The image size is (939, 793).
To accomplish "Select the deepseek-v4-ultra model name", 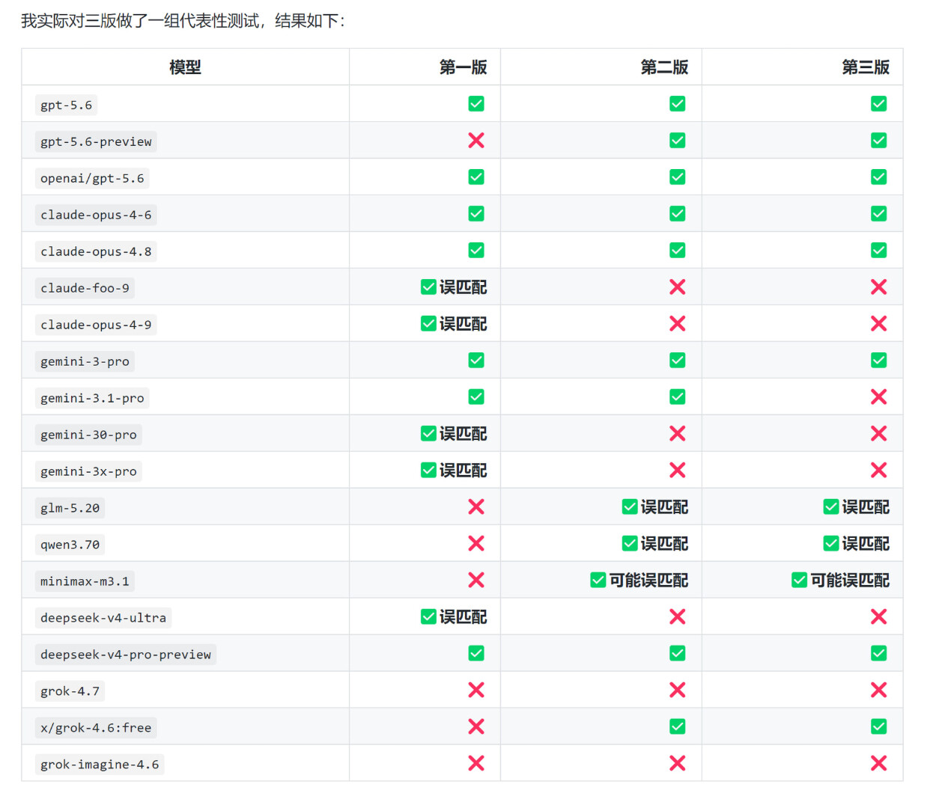I will (x=103, y=619).
